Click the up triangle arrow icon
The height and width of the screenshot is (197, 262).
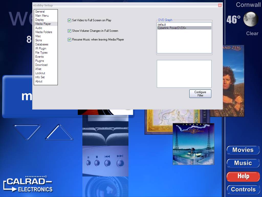click(x=59, y=132)
